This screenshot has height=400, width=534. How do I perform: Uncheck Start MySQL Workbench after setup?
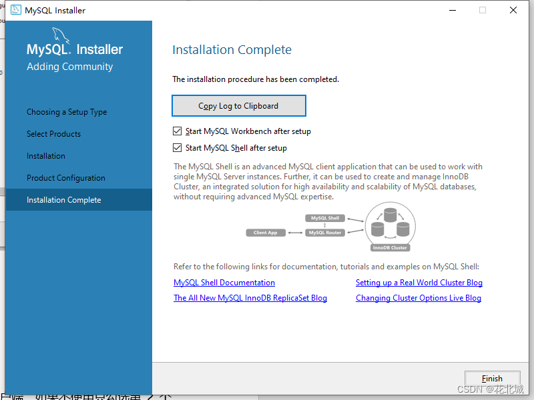(x=177, y=131)
